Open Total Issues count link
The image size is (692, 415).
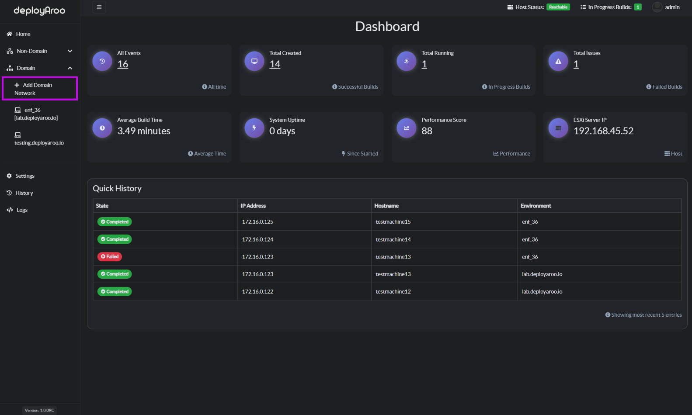click(x=576, y=64)
